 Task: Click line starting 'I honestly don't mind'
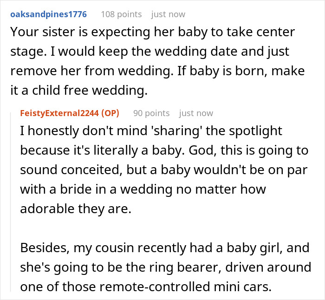(151, 131)
